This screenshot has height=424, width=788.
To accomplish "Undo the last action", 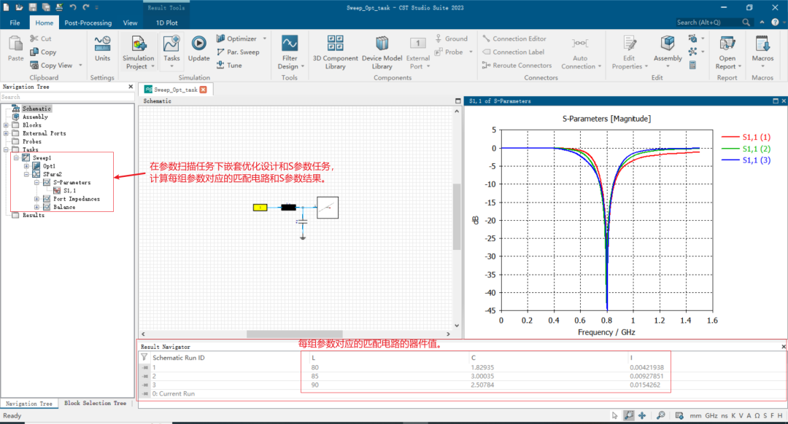I will [73, 7].
